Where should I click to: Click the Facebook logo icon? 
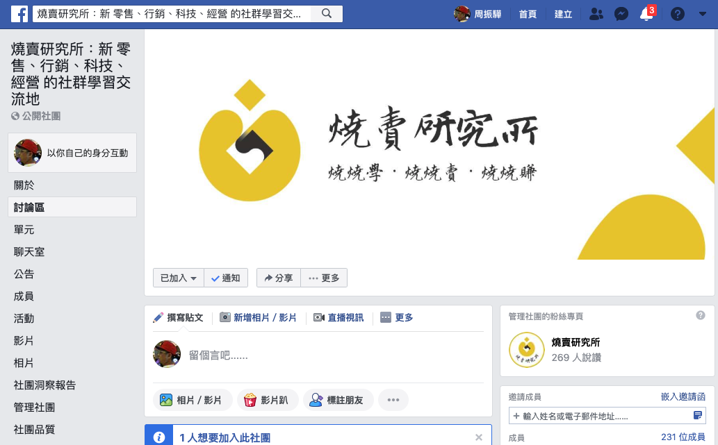tap(19, 14)
